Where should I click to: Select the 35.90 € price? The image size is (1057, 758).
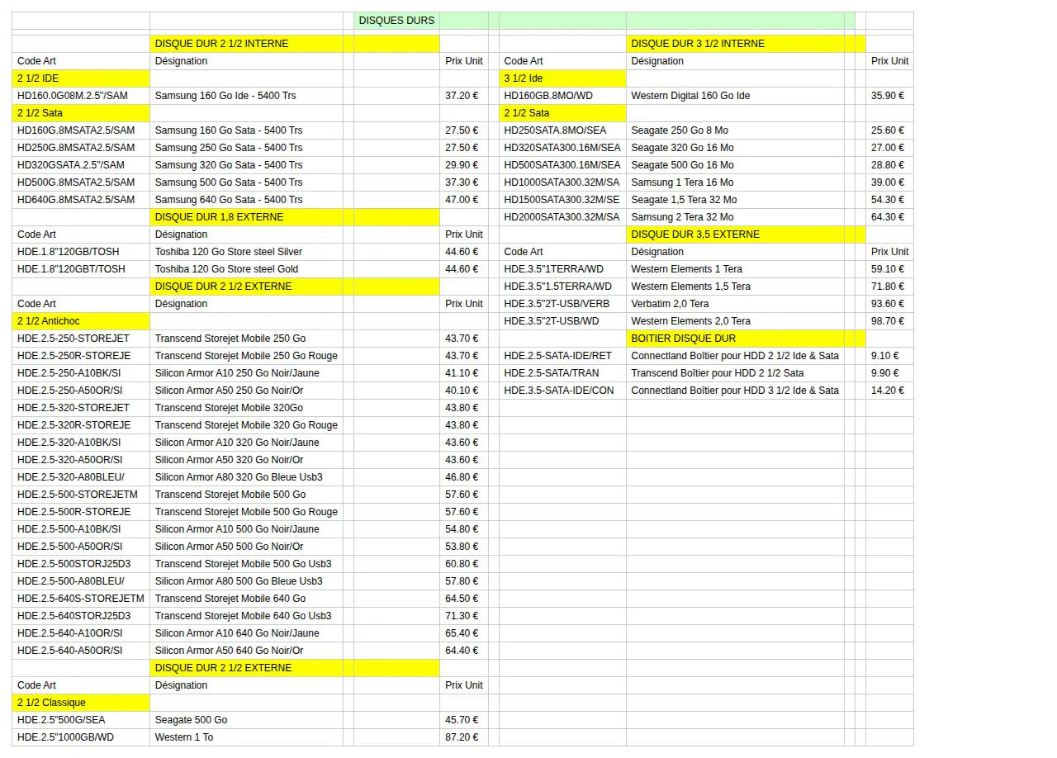point(889,96)
